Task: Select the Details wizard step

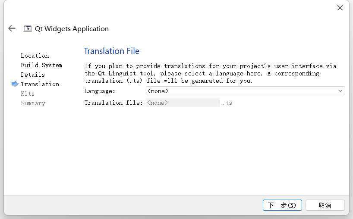Action: pos(33,75)
